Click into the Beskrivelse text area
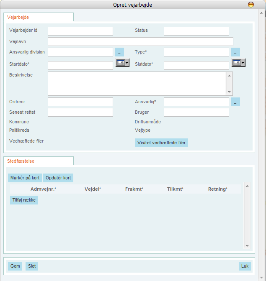This screenshot has width=266, height=281. pos(137,84)
